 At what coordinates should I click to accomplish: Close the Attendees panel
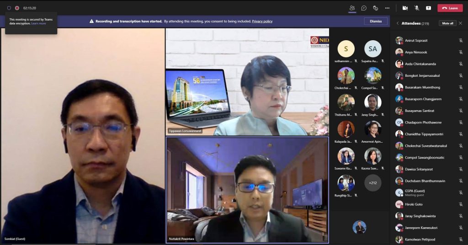[461, 23]
